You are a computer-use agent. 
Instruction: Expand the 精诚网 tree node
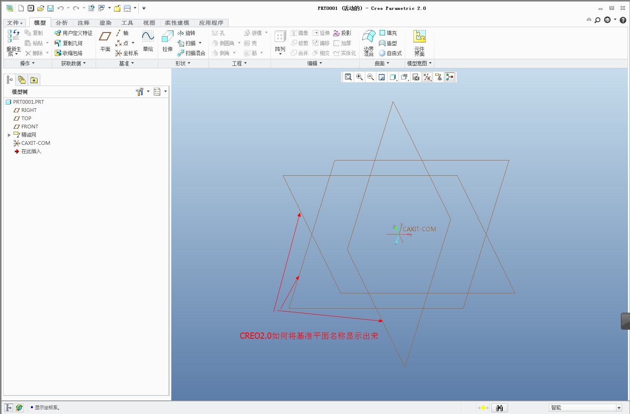9,135
